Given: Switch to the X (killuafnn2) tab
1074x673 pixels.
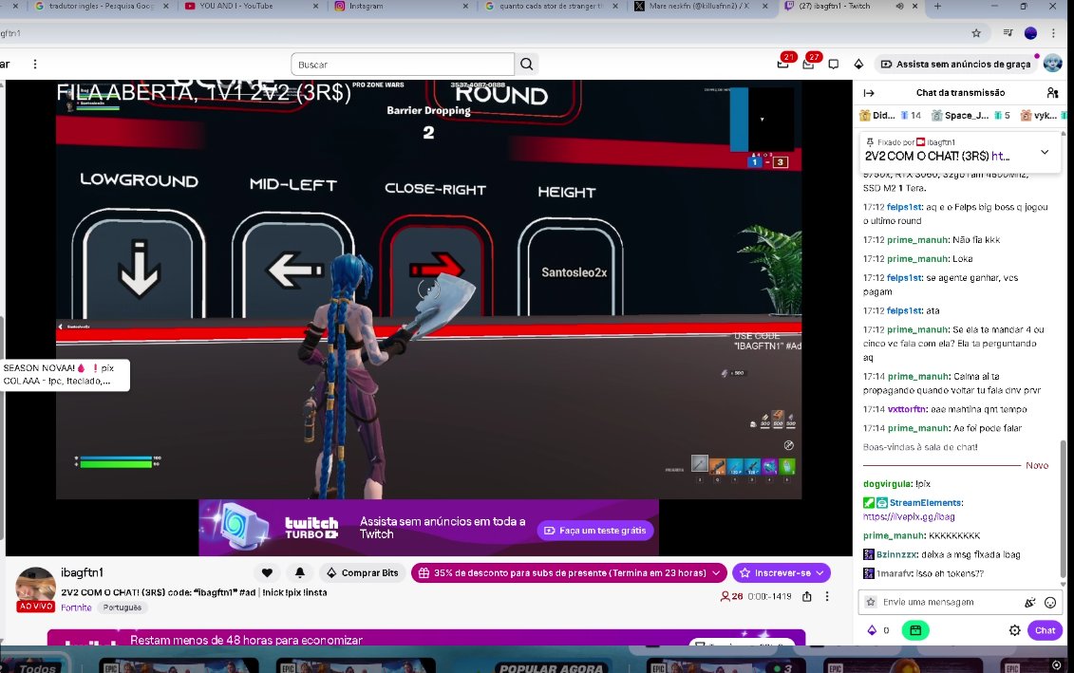Looking at the screenshot, I should (x=699, y=6).
